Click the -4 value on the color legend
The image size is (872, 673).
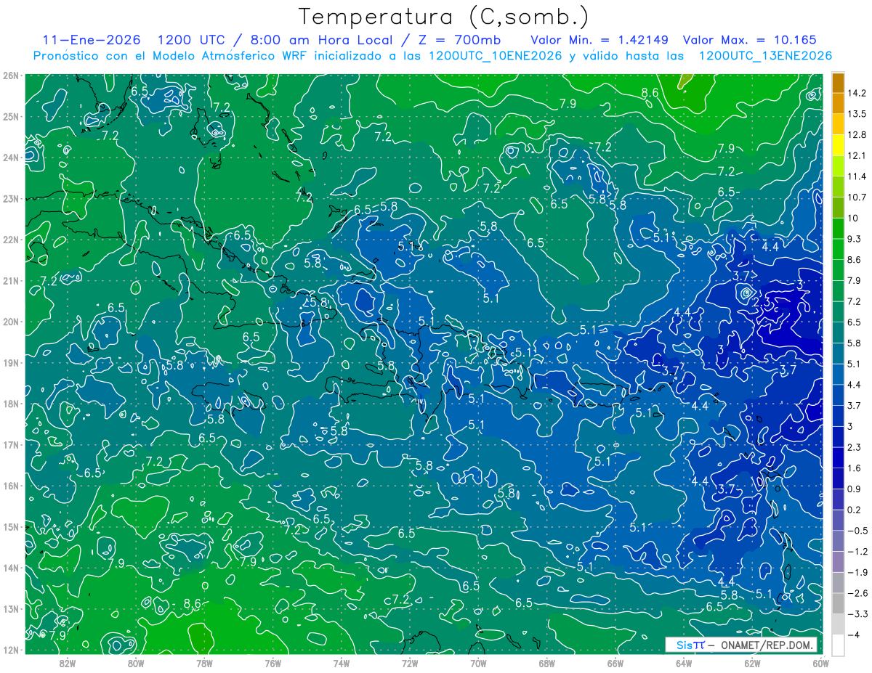point(854,635)
